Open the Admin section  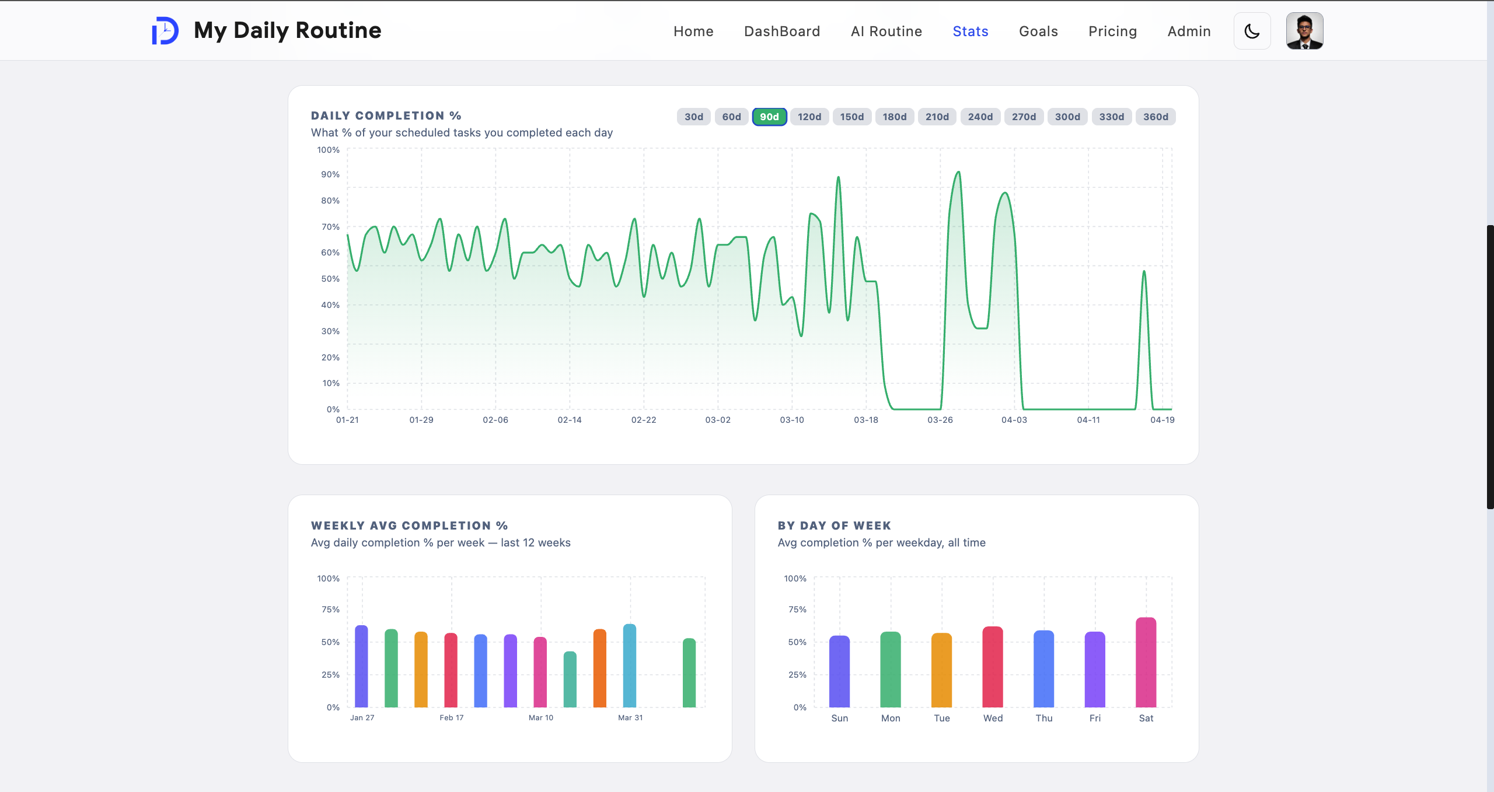[x=1189, y=31]
